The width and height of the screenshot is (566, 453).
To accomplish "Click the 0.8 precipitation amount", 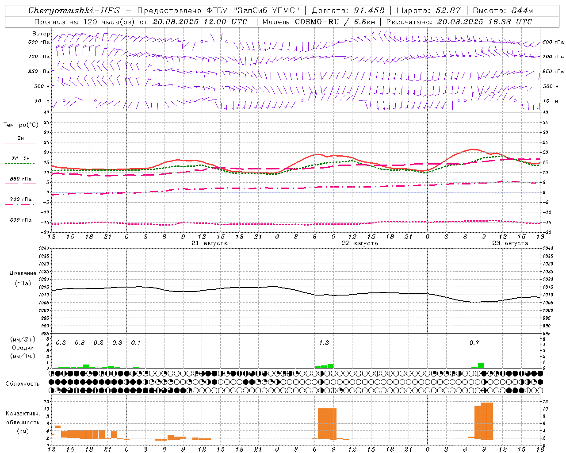I will click(x=80, y=343).
